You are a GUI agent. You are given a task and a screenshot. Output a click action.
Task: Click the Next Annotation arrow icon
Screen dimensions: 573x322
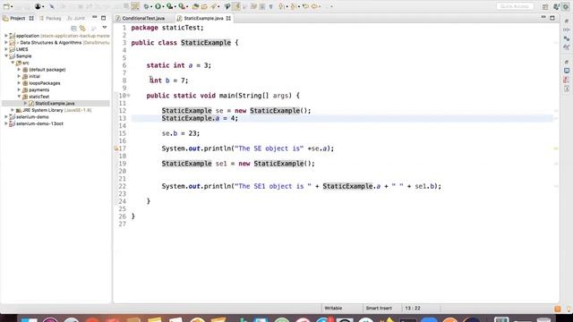(282, 6)
